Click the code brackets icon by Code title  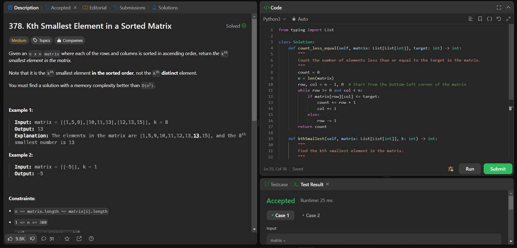coord(266,8)
